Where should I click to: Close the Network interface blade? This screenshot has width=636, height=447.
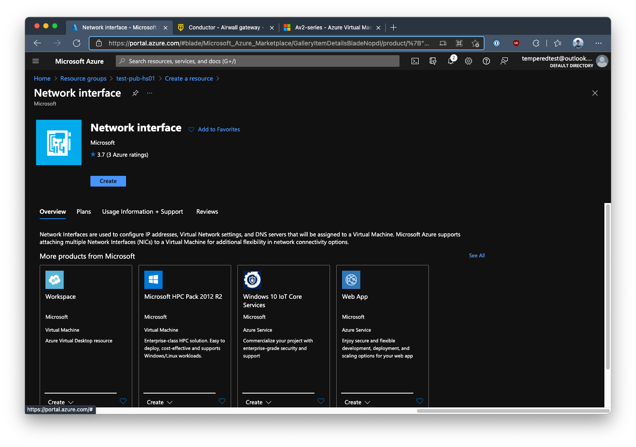(595, 93)
